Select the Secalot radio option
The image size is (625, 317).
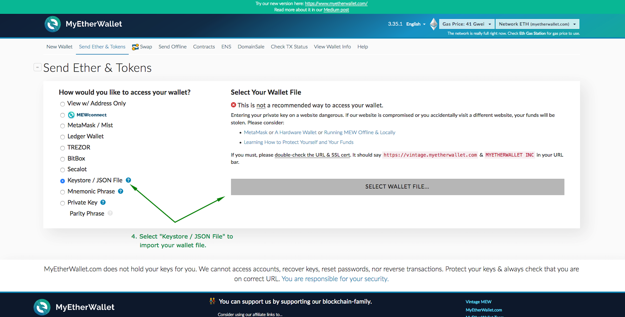click(63, 170)
